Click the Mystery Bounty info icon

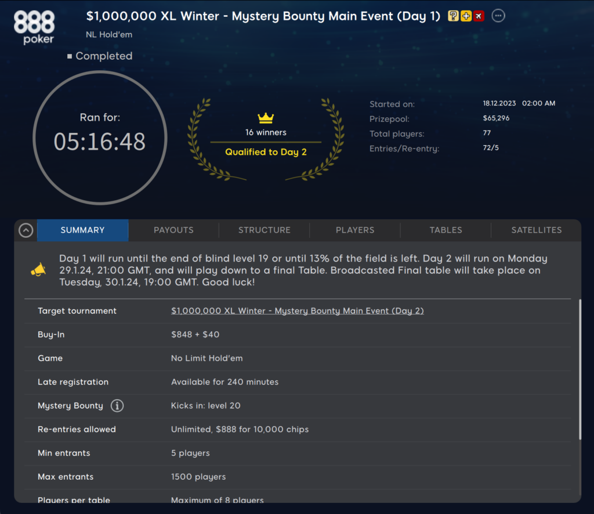coord(117,406)
